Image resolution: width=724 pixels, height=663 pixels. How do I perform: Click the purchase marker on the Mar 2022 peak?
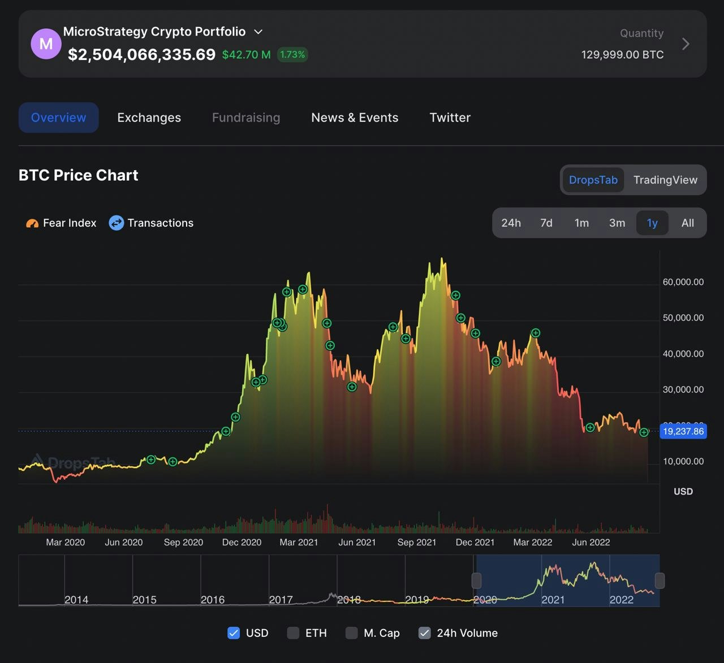pos(536,333)
